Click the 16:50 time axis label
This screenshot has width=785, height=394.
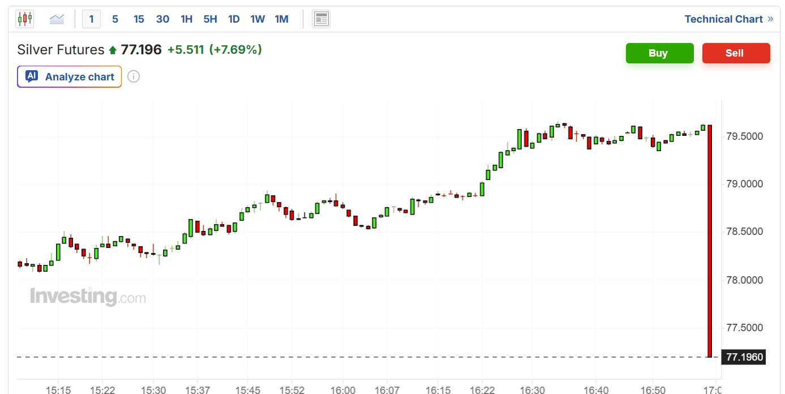pos(653,390)
